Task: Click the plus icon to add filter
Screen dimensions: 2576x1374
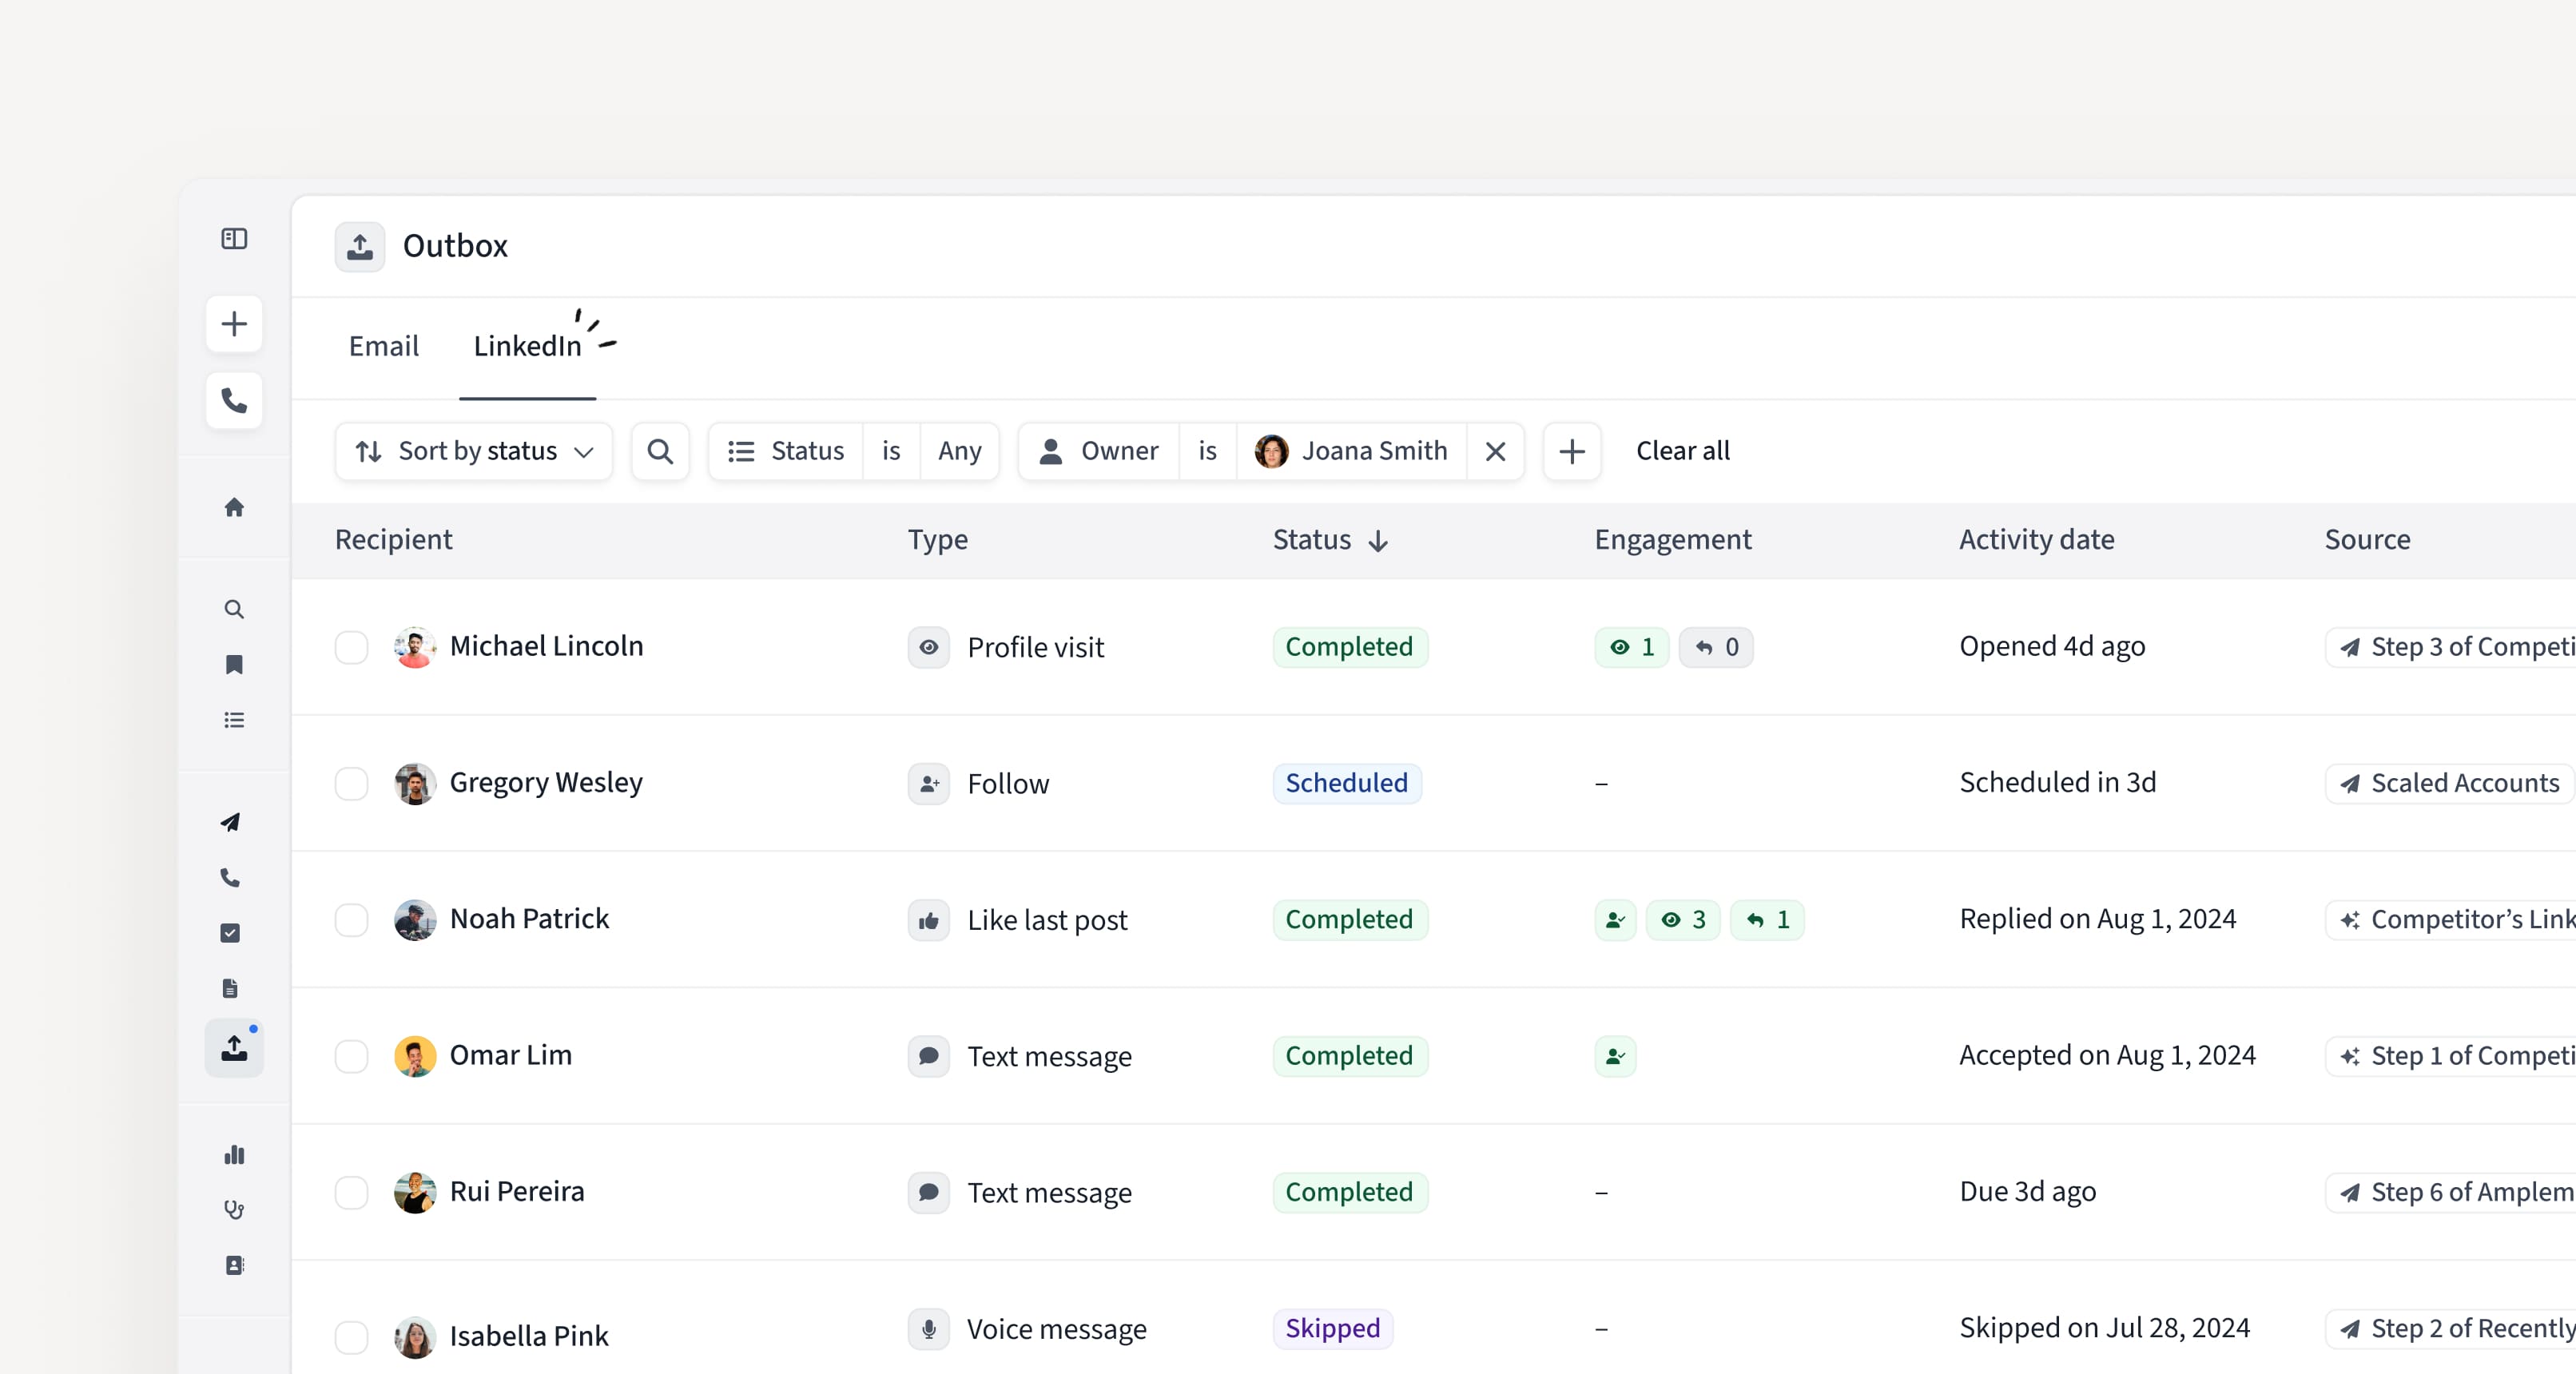Action: (1572, 452)
